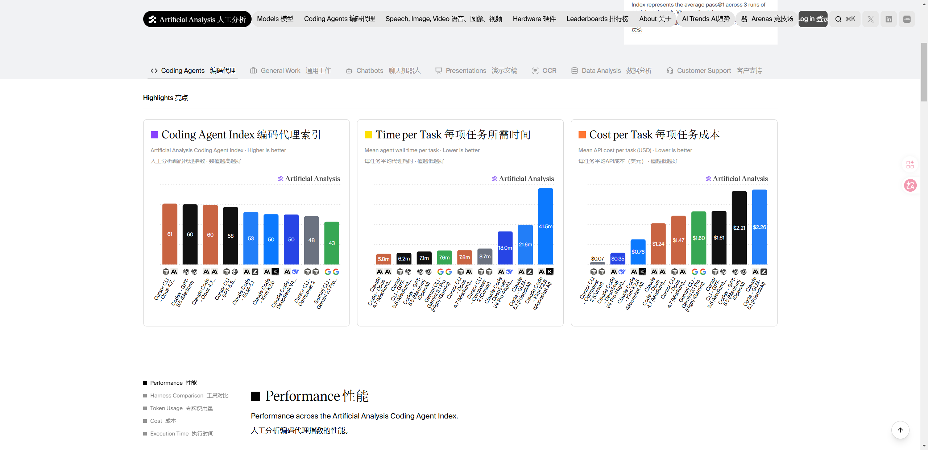Click the black bar labeled 58

(x=231, y=236)
